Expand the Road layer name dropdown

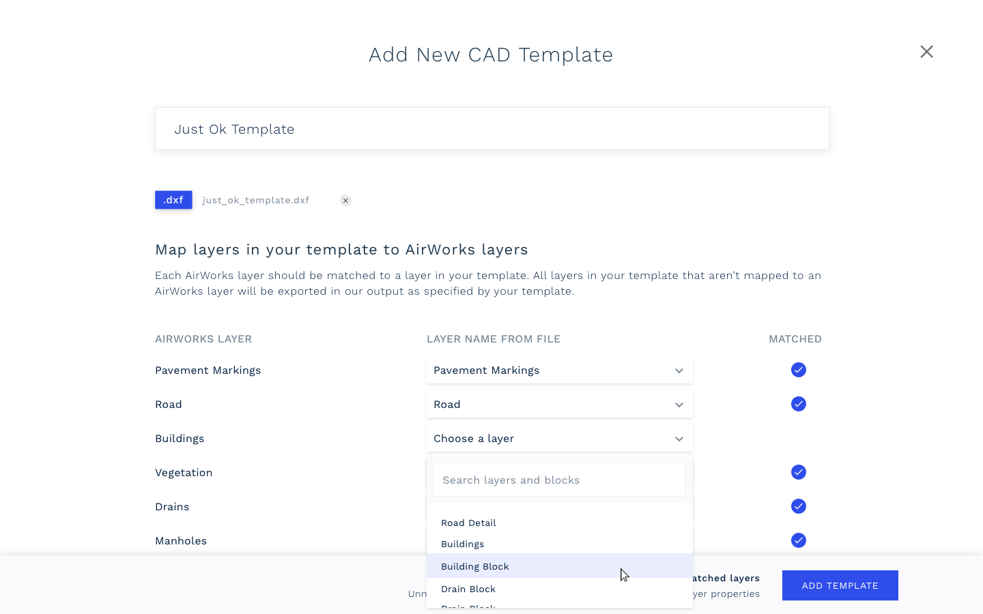(x=560, y=405)
